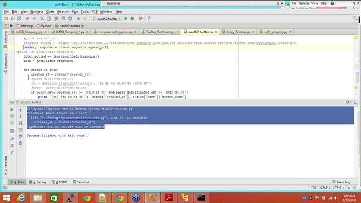Switch to the IMDB_Scraping_1.py editor tab

70,32
